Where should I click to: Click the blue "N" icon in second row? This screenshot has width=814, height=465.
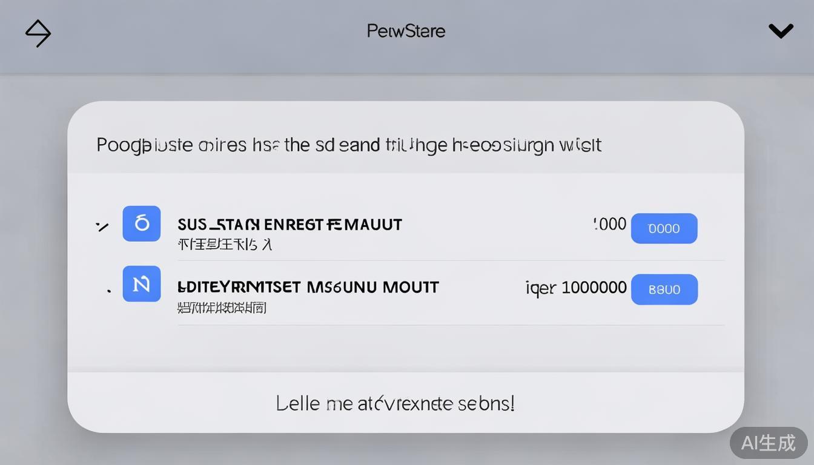[142, 283]
